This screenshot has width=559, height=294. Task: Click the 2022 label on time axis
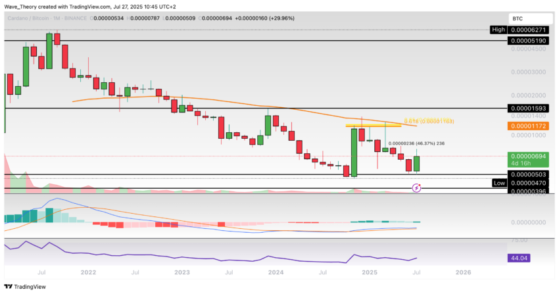click(88, 272)
